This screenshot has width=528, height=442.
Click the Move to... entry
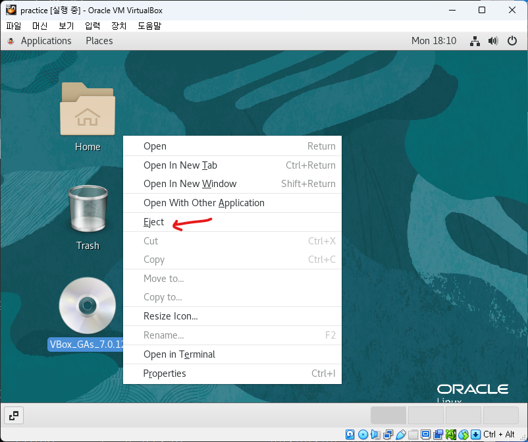click(232, 279)
